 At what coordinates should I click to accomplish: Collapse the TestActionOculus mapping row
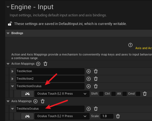point(12,86)
